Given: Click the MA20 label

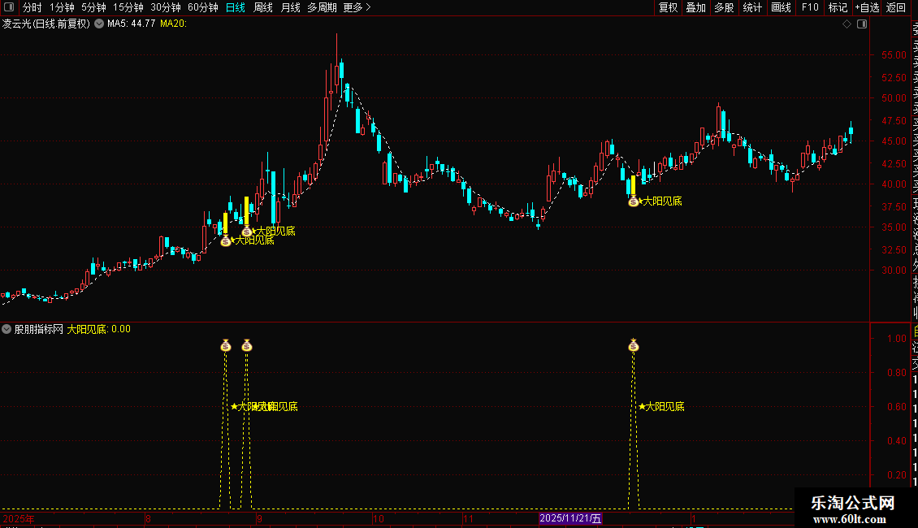Looking at the screenshot, I should pos(173,24).
